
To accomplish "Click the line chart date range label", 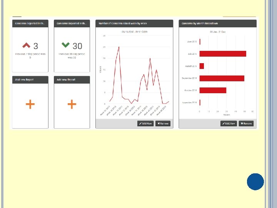I will 134,32.
